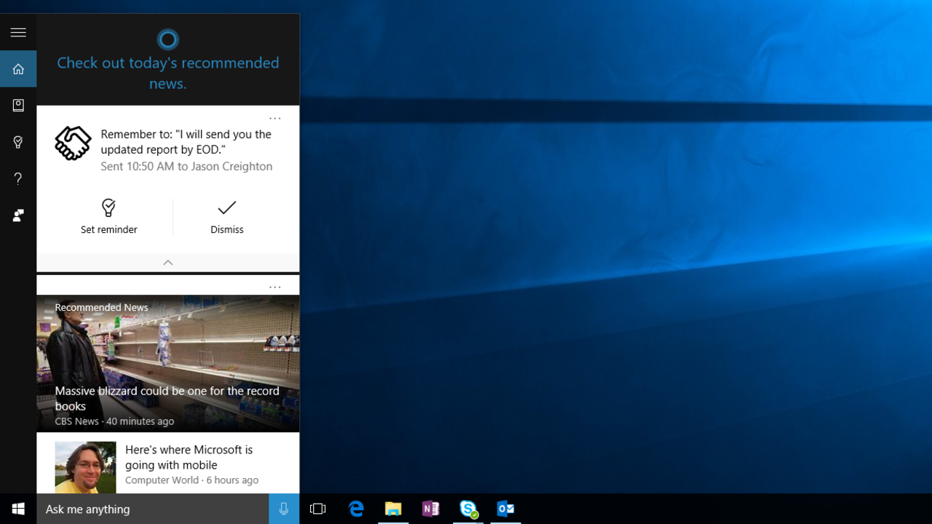The image size is (932, 524).
Task: Click the Feedback icon in the sidebar
Action: [18, 215]
